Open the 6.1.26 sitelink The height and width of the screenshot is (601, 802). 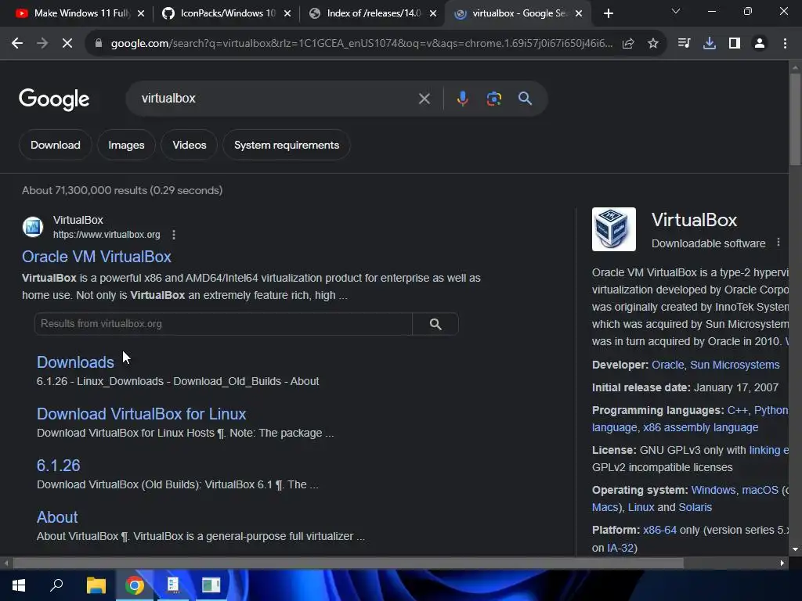58,466
